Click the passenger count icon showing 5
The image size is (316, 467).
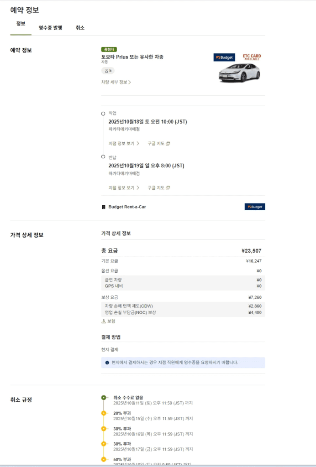[108, 71]
